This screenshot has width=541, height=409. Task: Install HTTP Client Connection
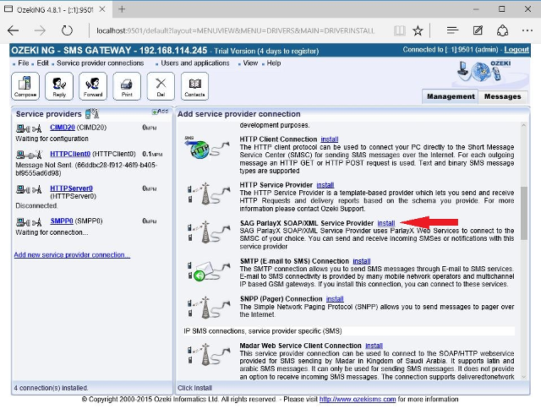pos(330,139)
